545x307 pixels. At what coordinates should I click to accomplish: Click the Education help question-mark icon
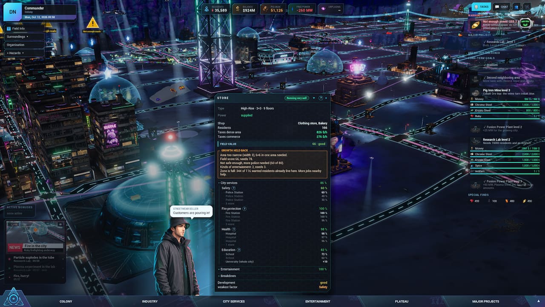238,250
